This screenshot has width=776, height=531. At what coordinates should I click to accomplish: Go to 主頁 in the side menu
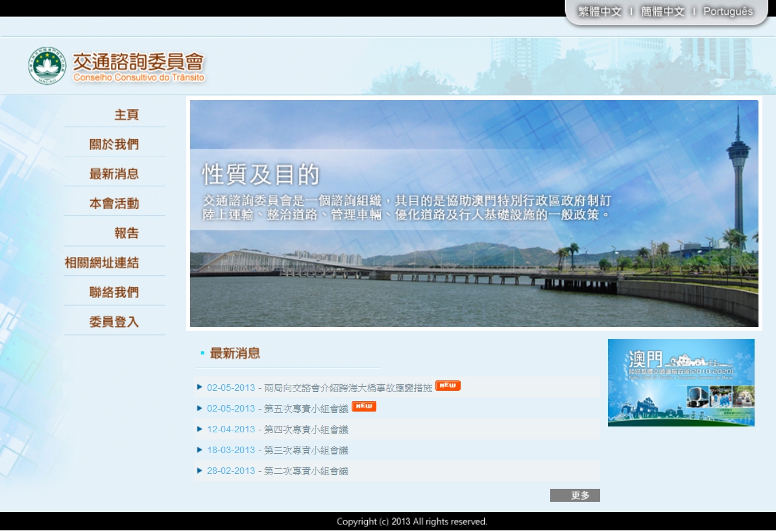pos(127,115)
